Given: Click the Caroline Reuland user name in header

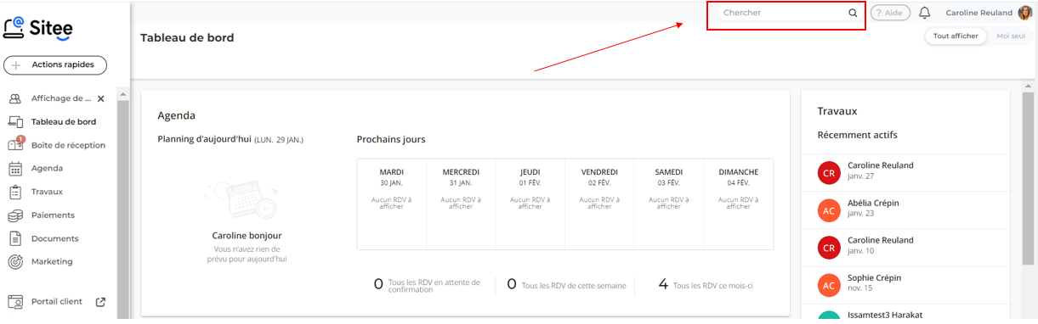Looking at the screenshot, I should click(x=978, y=13).
